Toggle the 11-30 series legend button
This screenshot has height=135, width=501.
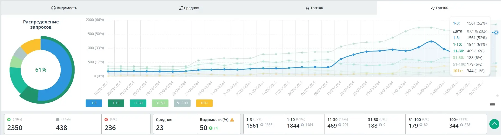point(138,103)
